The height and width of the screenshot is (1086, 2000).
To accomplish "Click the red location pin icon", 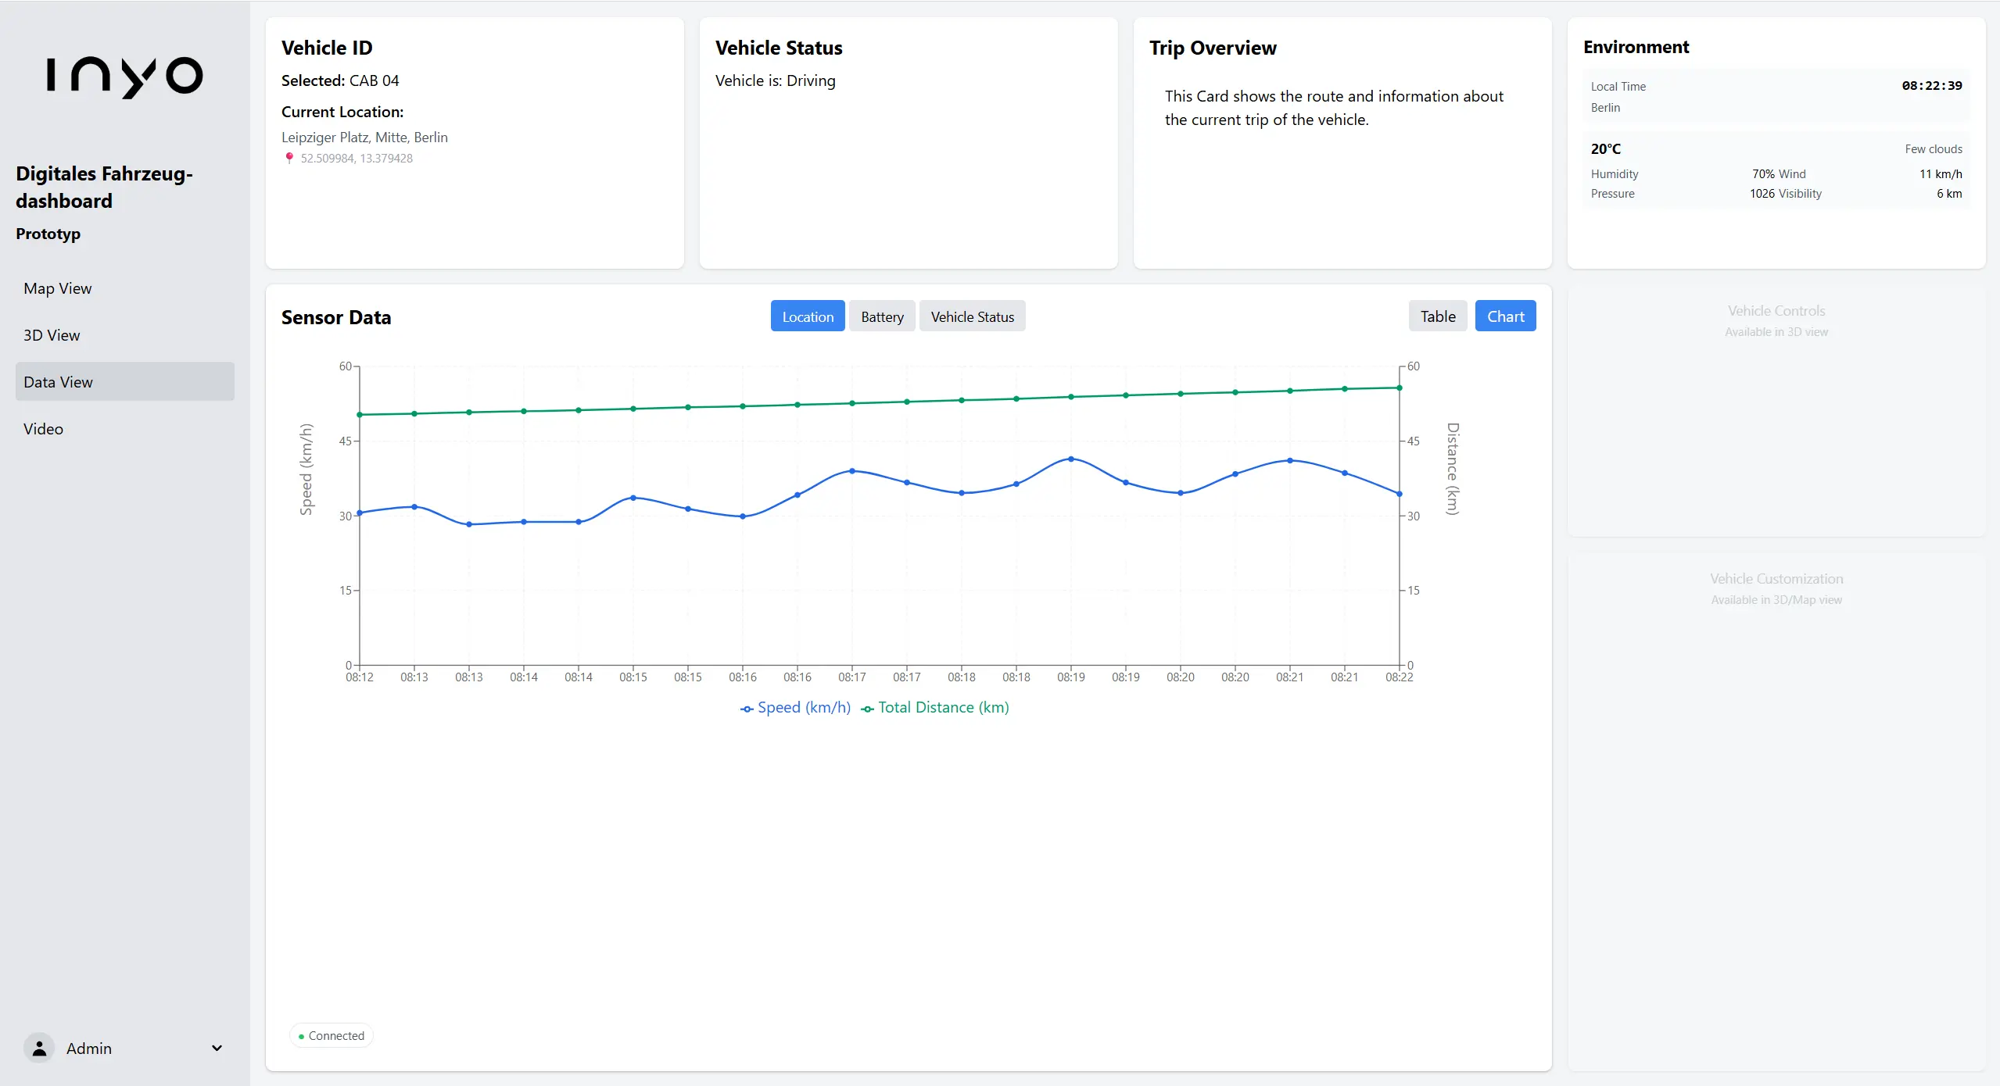I will 289,158.
